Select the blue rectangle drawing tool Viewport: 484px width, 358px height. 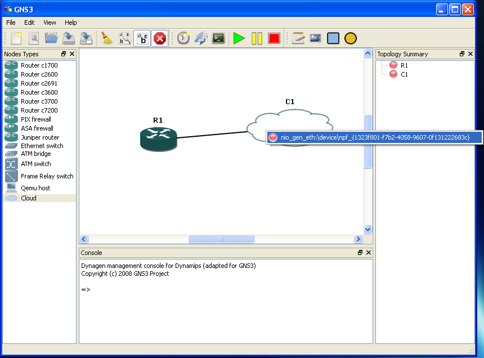pyautogui.click(x=333, y=39)
